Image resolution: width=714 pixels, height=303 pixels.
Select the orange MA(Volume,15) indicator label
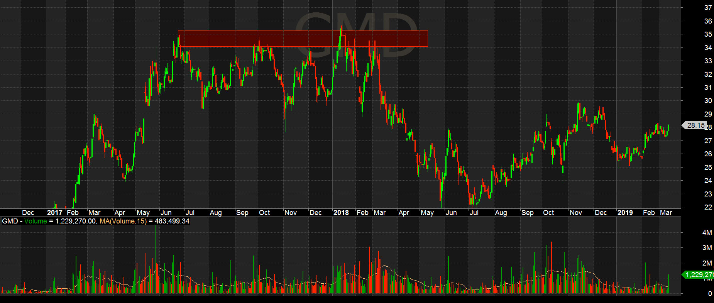click(x=123, y=221)
